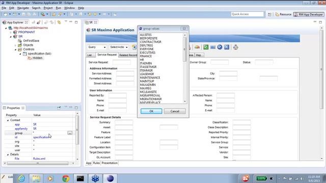The image size is (326, 183).
Task: Switch to the Resource perspective
Action: click(x=283, y=14)
